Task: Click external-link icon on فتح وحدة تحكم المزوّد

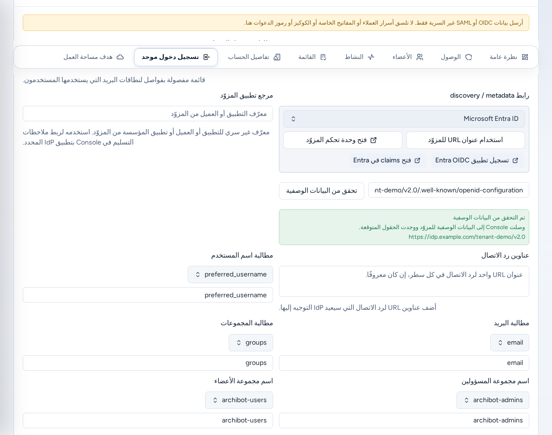Action: tap(373, 140)
